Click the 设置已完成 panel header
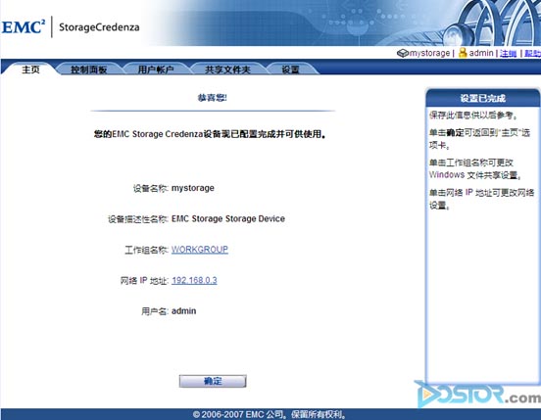 [x=483, y=99]
